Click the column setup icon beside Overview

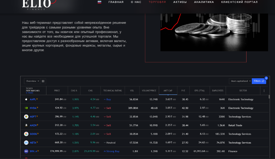(43, 81)
